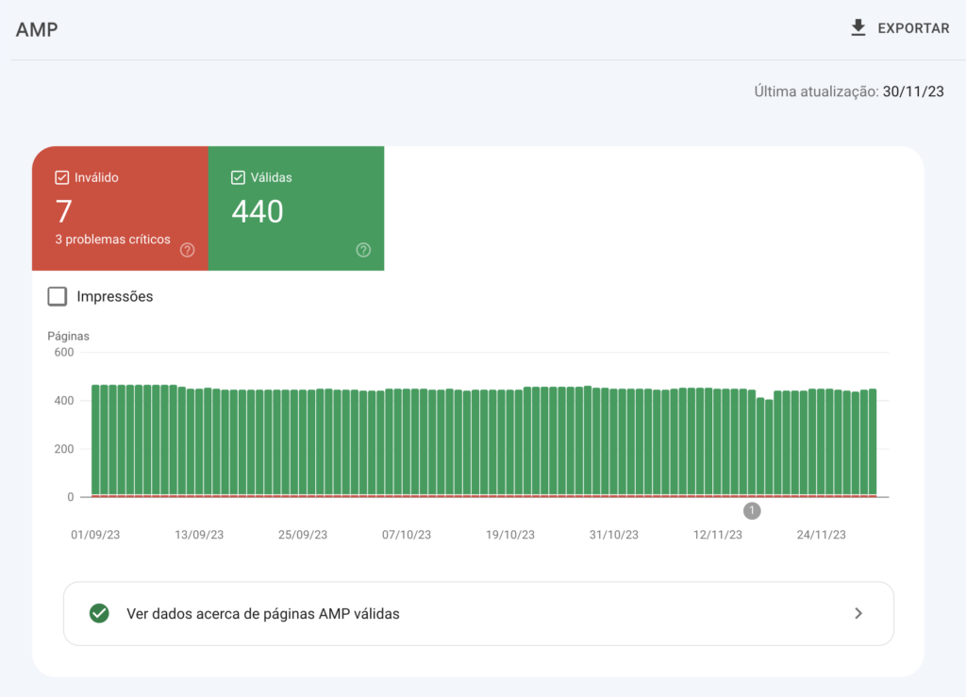The height and width of the screenshot is (697, 966).
Task: Click the 24/11/23 axis date label
Action: (822, 535)
